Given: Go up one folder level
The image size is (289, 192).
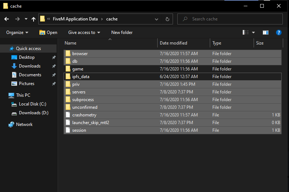Looking at the screenshot, I should pos(34,19).
